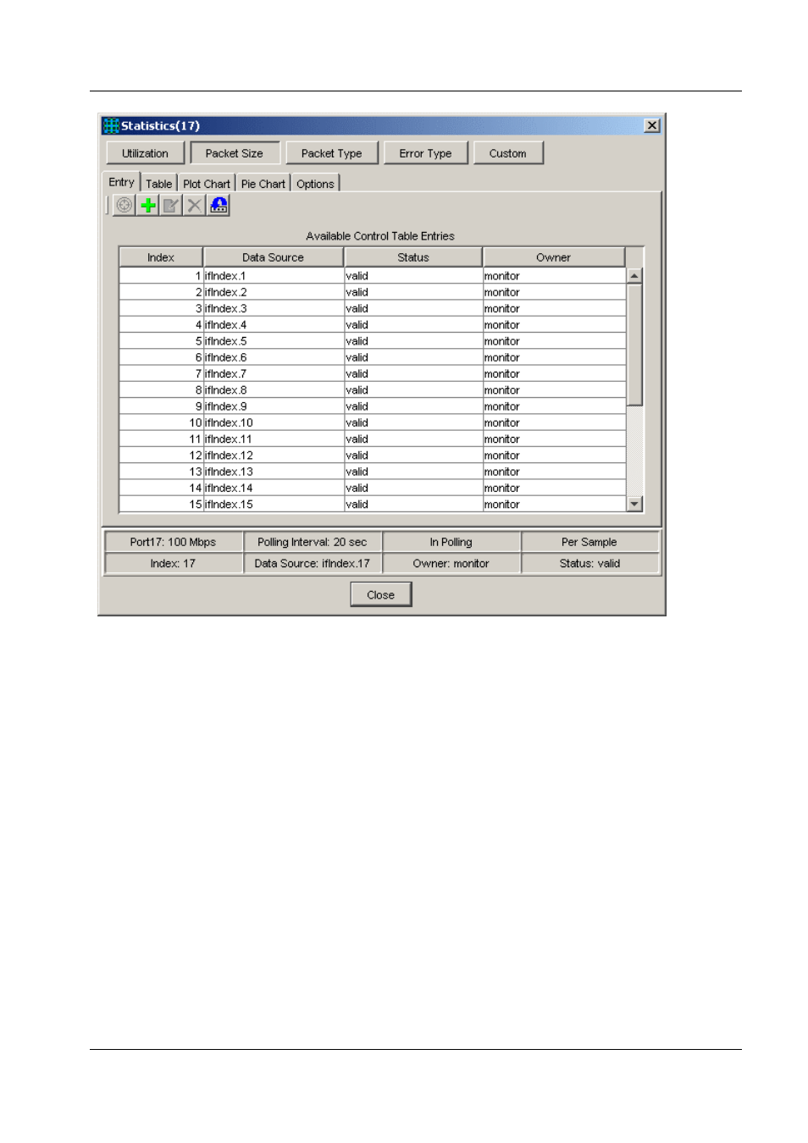Click the Owner column header

tap(554, 257)
